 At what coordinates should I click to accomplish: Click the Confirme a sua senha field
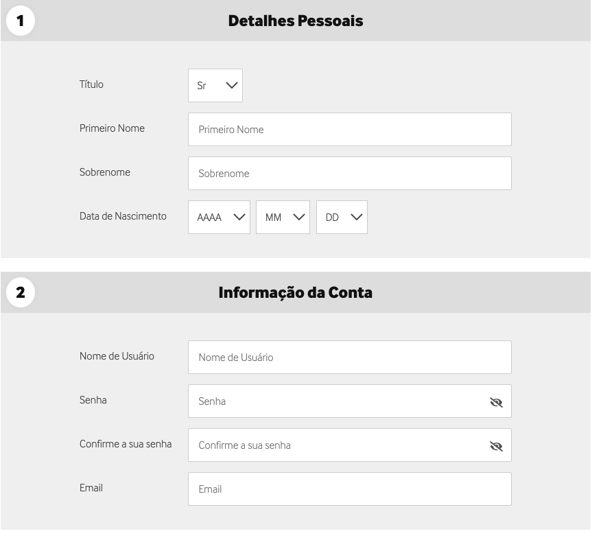pyautogui.click(x=336, y=445)
